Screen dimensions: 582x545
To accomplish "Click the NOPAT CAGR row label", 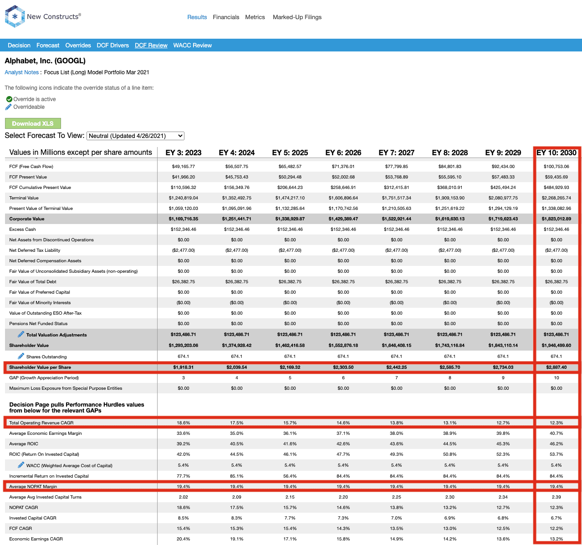I will tap(24, 508).
